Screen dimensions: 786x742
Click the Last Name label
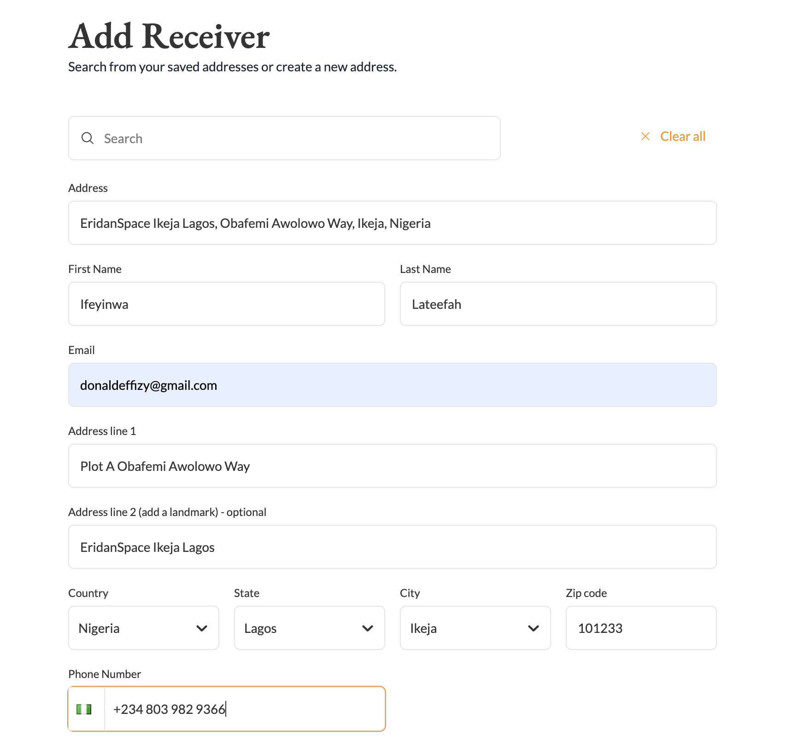click(425, 269)
